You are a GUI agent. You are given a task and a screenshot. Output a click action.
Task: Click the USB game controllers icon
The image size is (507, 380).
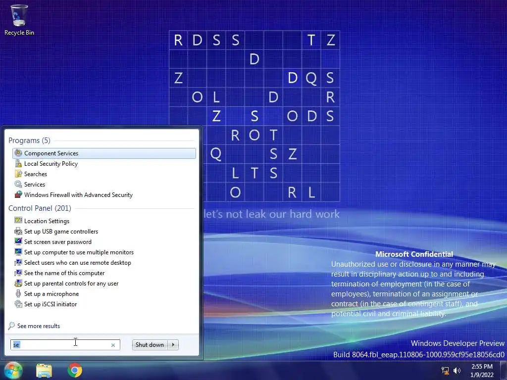tap(18, 232)
